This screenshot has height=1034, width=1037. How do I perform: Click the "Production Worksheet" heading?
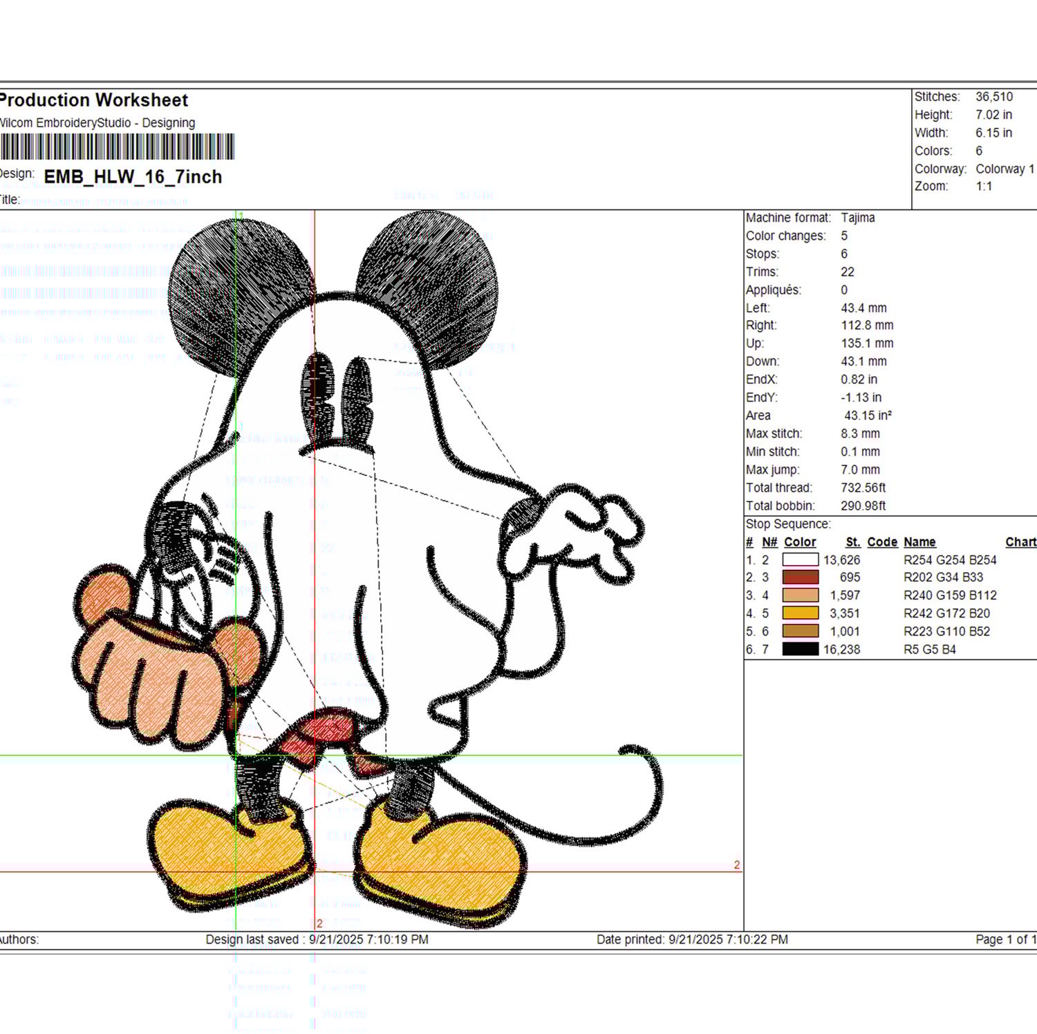pos(93,100)
